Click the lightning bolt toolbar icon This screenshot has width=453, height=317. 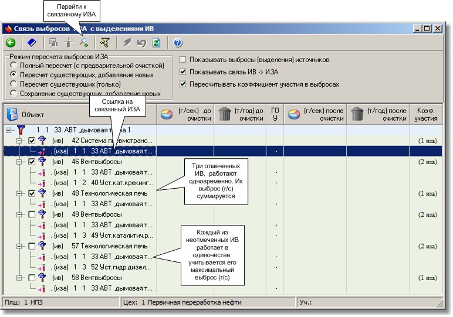pos(127,42)
